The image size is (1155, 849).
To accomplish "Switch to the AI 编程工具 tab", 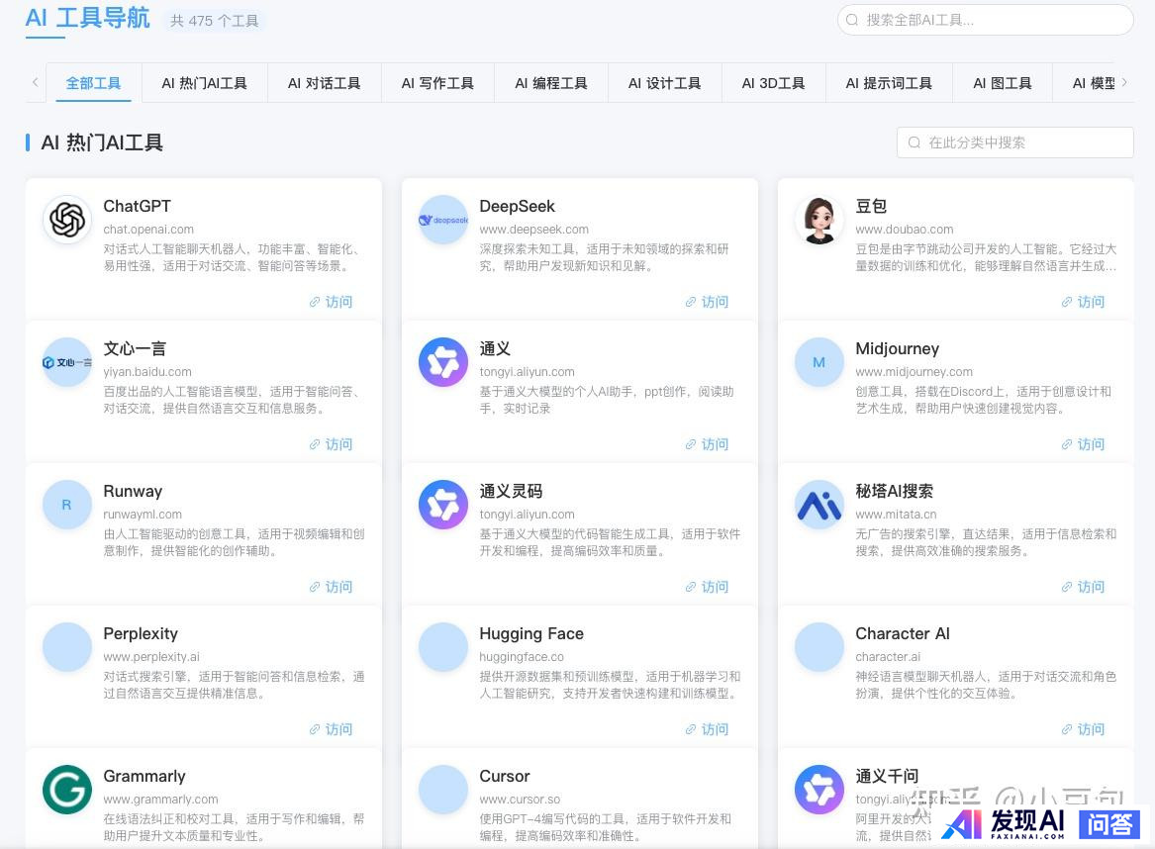I will tap(551, 83).
